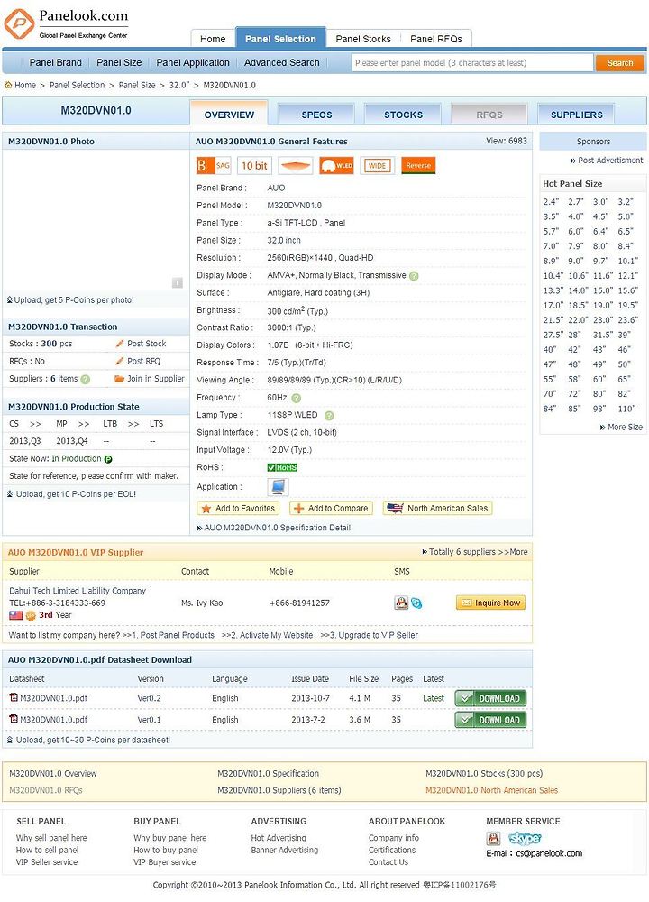The height and width of the screenshot is (902, 649).
Task: Open M320DVN01.0 Suppliers (6 items) link
Action: [279, 790]
